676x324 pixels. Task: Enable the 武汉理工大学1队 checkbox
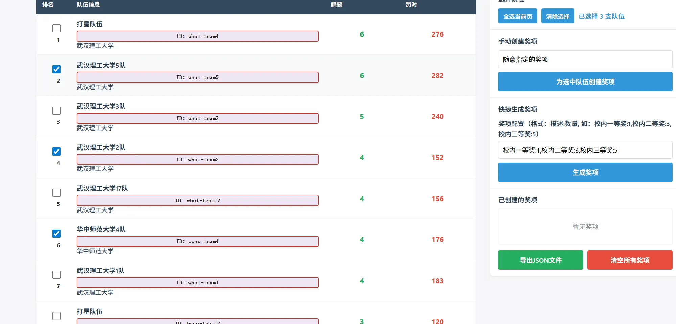click(56, 275)
